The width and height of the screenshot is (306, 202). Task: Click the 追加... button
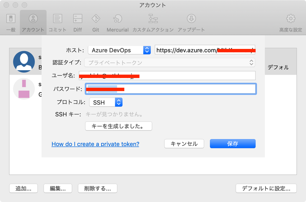point(23,188)
